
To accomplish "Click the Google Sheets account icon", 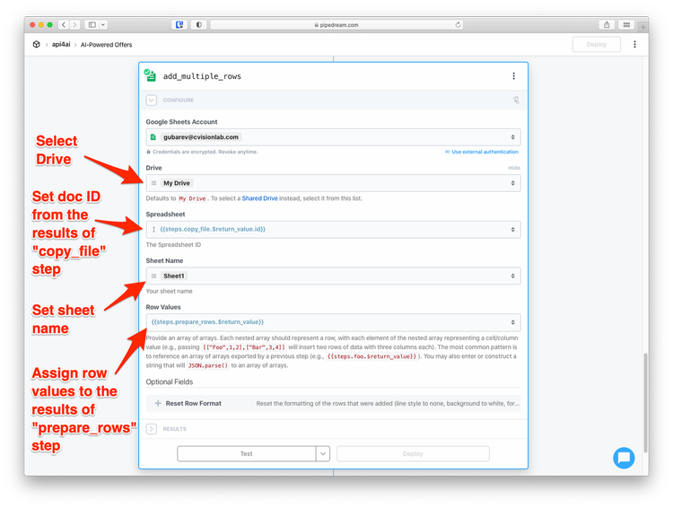I will [x=153, y=137].
